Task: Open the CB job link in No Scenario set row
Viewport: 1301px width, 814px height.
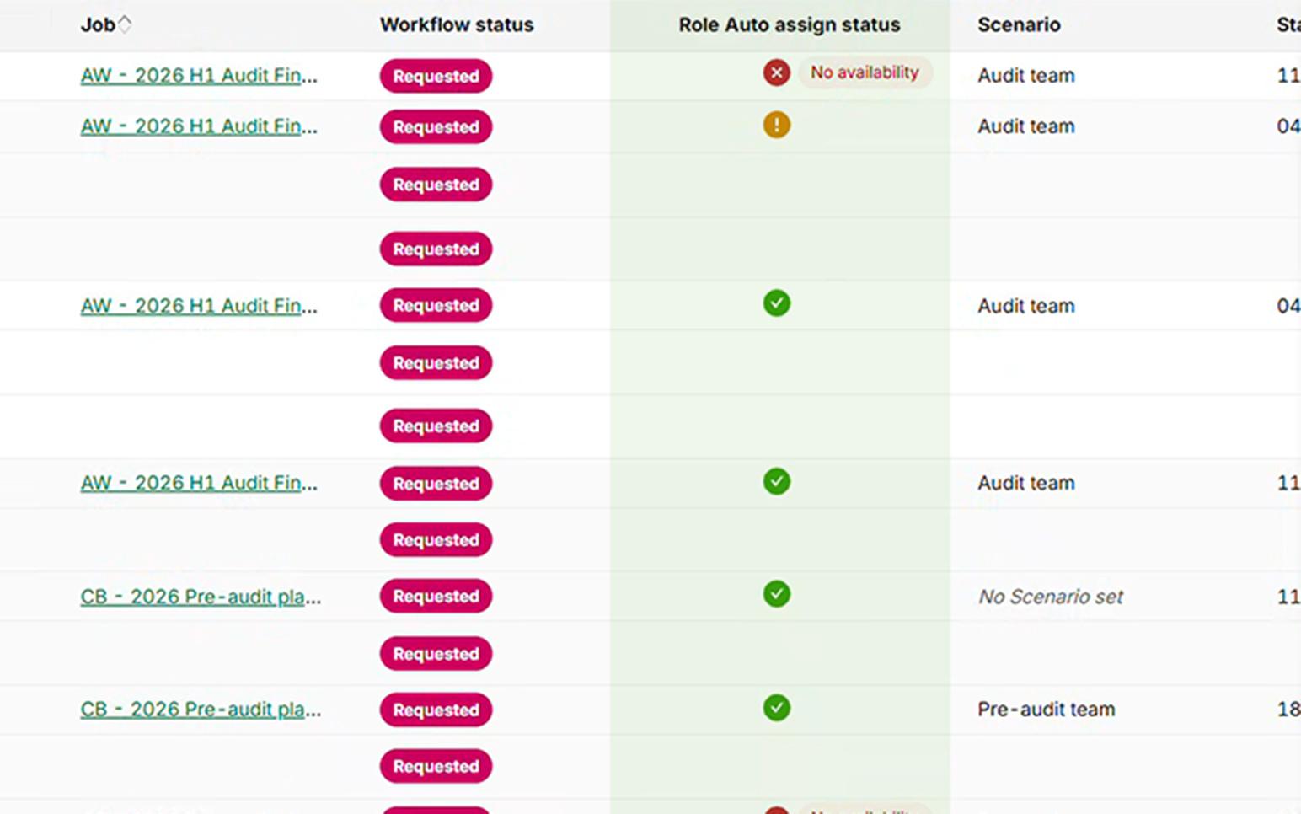Action: coord(201,597)
